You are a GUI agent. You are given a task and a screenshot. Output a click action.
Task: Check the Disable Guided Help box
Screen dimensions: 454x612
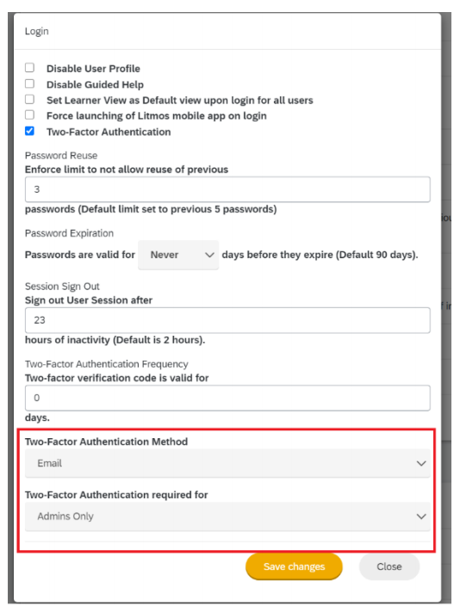pos(29,83)
